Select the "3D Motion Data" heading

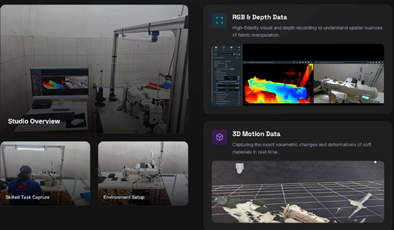(x=256, y=134)
